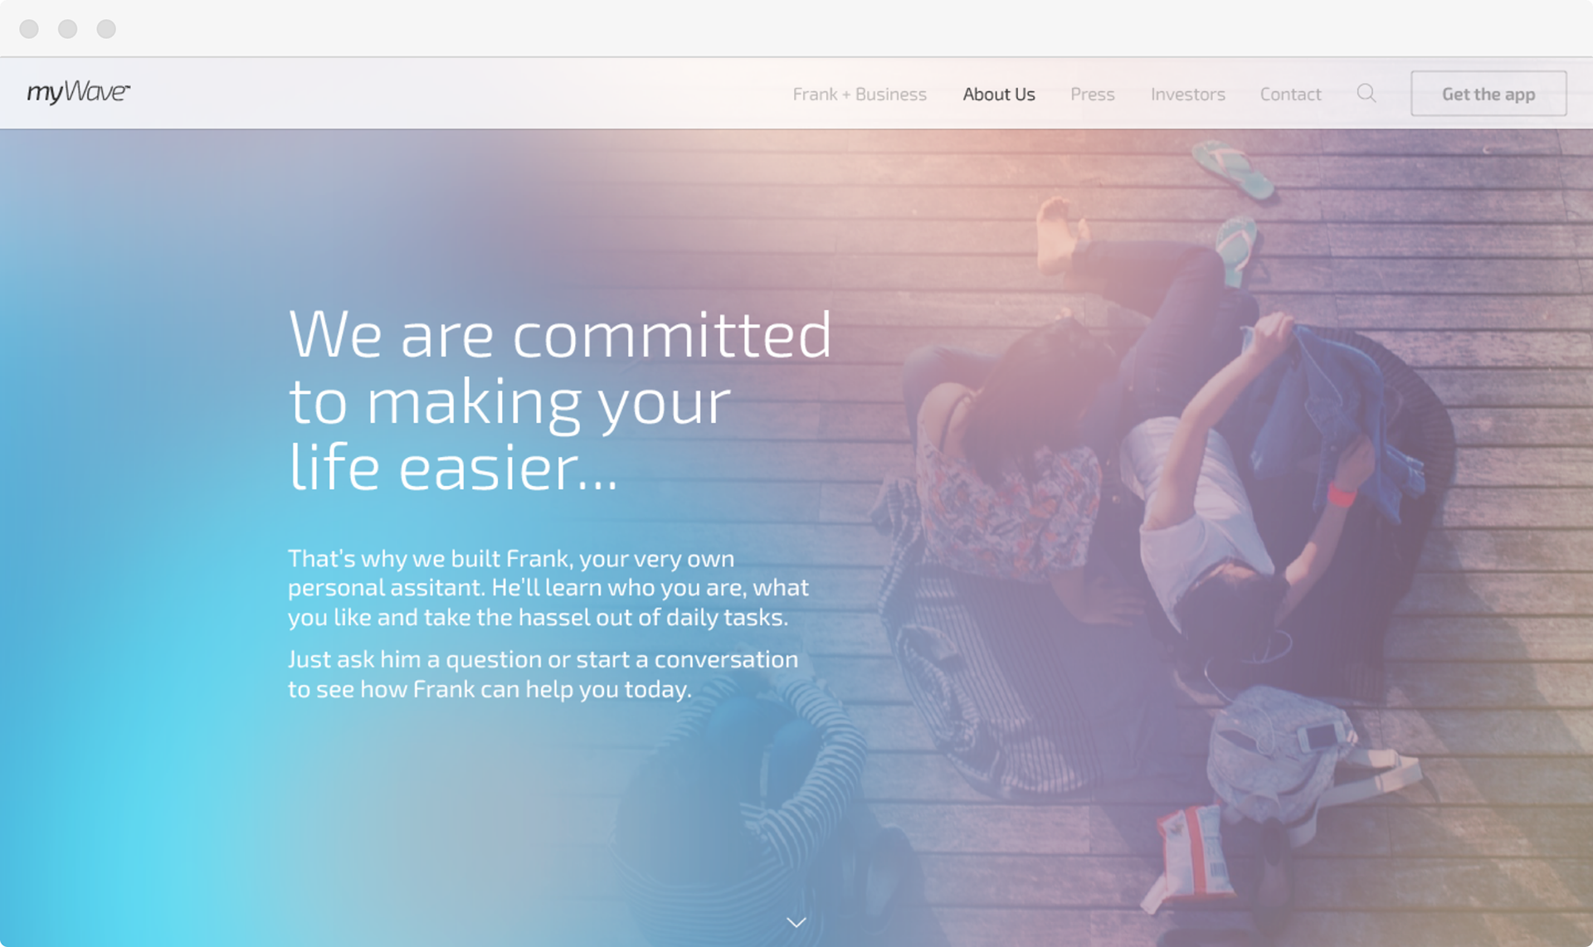Go to the Press page
This screenshot has height=947, width=1593.
pyautogui.click(x=1093, y=95)
